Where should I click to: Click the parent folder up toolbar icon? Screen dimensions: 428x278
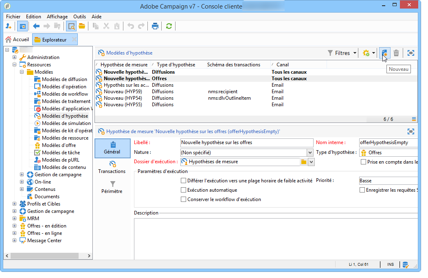click(57, 26)
